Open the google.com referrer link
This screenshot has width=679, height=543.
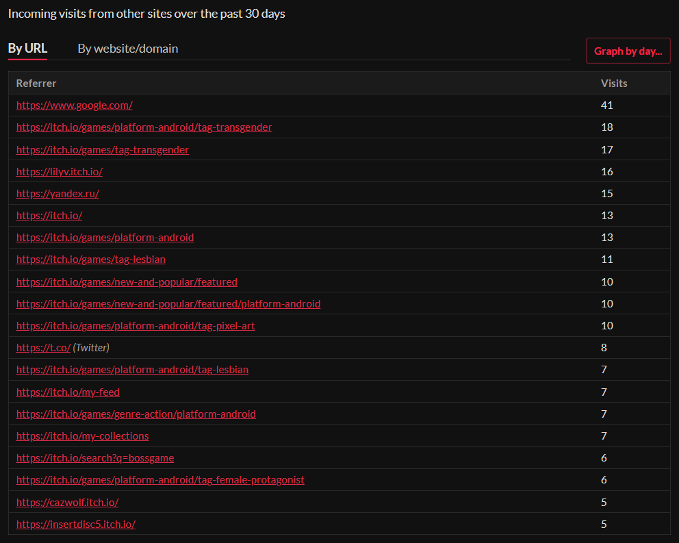(x=74, y=105)
